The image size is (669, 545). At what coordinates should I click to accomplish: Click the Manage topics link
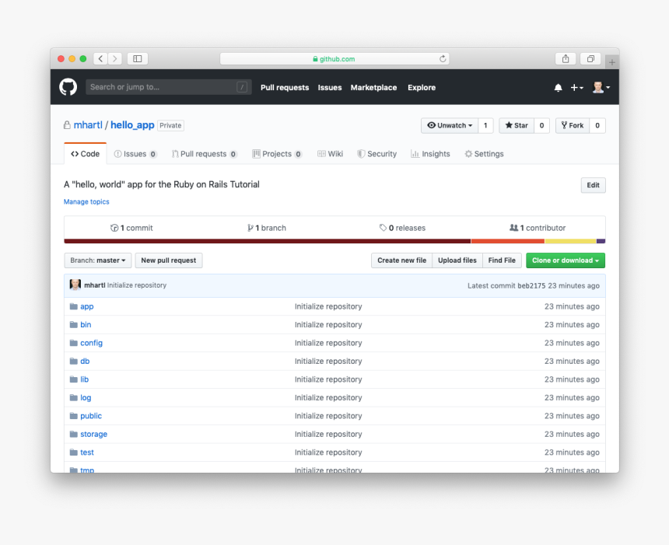[86, 201]
